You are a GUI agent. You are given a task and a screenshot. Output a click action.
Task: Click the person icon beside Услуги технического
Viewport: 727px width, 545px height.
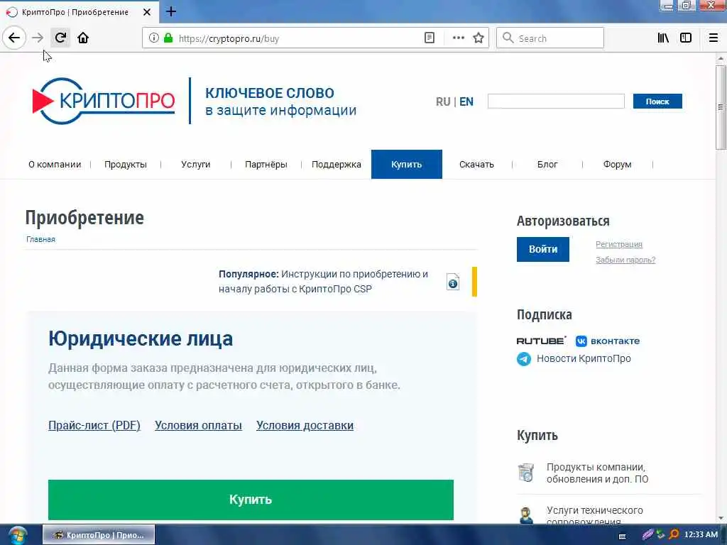[x=526, y=515]
